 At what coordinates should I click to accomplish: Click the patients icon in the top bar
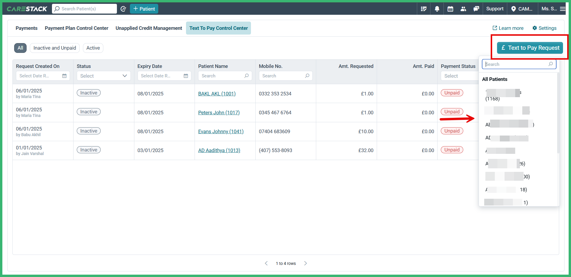(x=463, y=9)
